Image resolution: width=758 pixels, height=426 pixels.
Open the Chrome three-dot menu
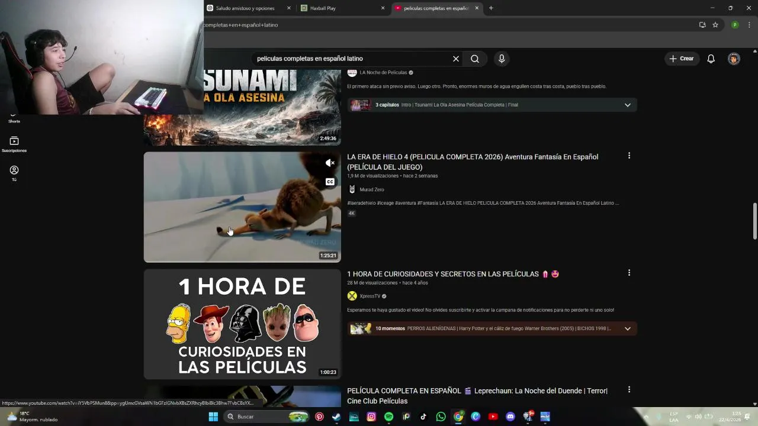click(749, 25)
